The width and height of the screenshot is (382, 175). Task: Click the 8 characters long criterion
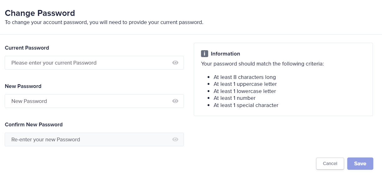click(x=244, y=77)
